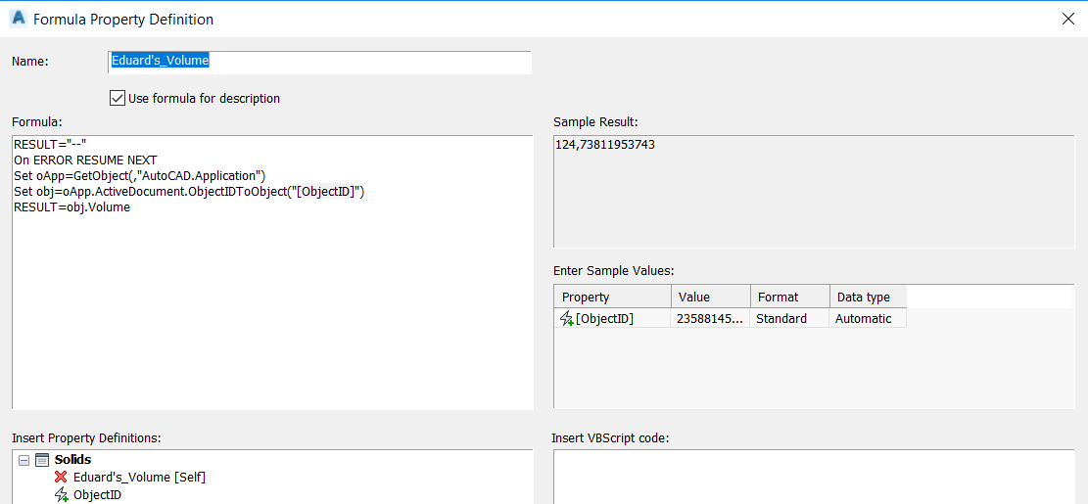
Task: Click the Solids property set icon
Action: 42,460
